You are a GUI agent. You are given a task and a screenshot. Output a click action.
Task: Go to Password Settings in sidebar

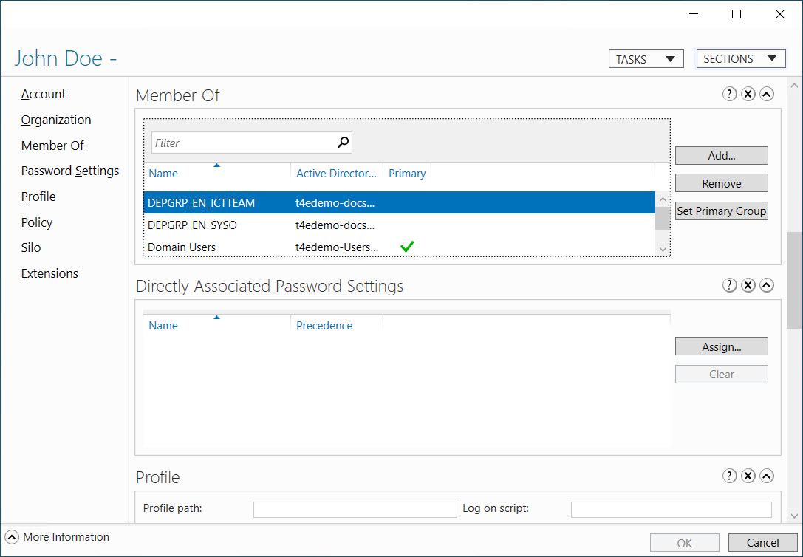tap(70, 171)
